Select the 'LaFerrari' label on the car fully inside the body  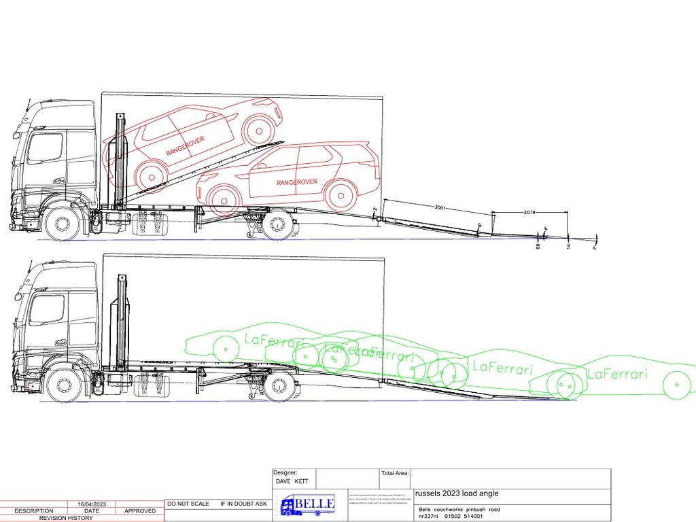275,342
